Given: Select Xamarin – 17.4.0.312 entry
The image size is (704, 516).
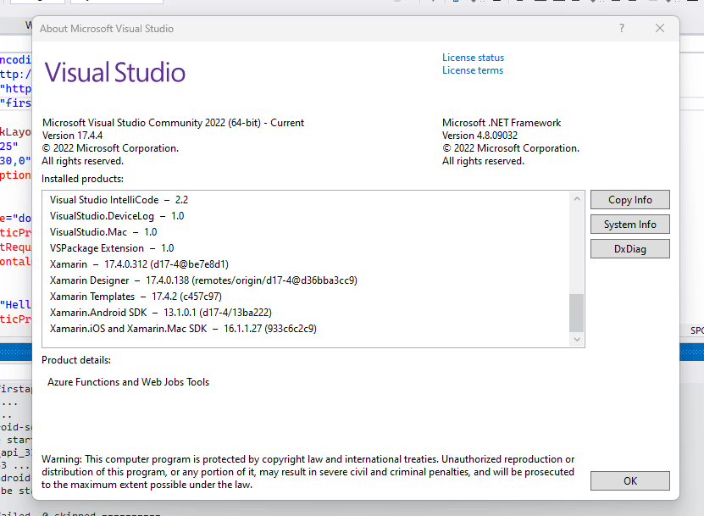Looking at the screenshot, I should click(139, 264).
